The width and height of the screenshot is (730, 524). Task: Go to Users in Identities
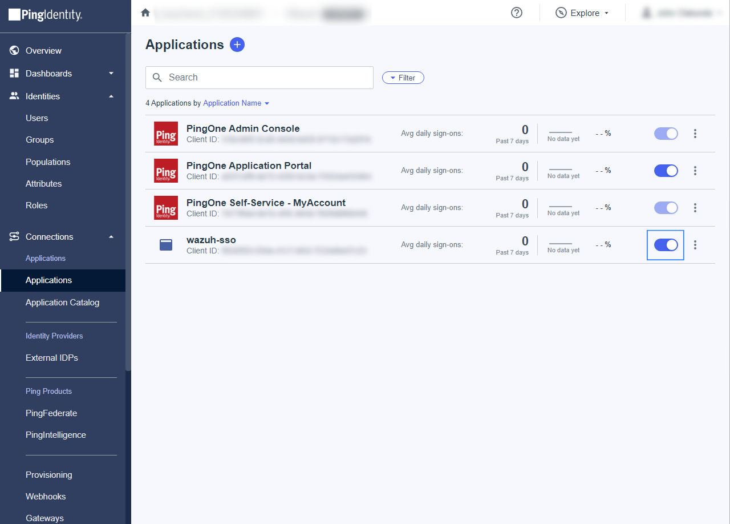click(37, 118)
